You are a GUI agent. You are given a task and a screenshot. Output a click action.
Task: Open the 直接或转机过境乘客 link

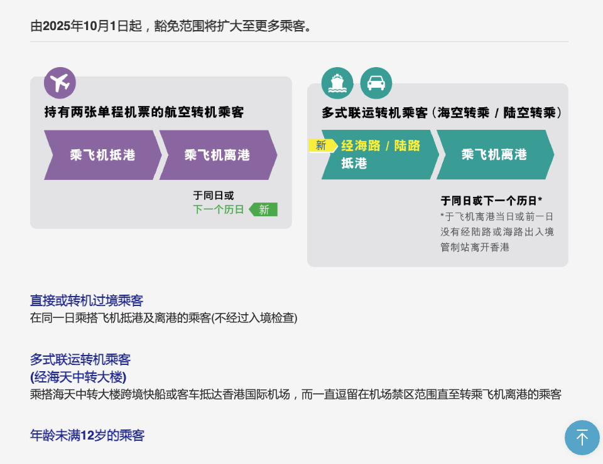click(x=86, y=300)
